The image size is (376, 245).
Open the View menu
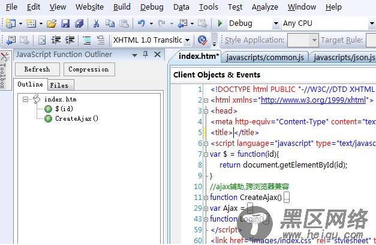(58, 7)
